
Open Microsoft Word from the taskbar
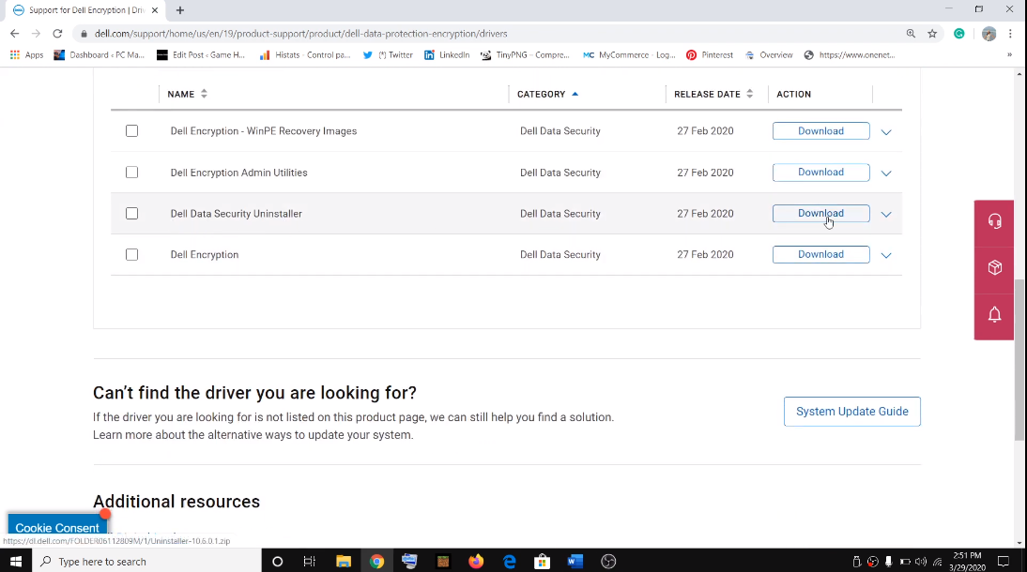coord(575,562)
